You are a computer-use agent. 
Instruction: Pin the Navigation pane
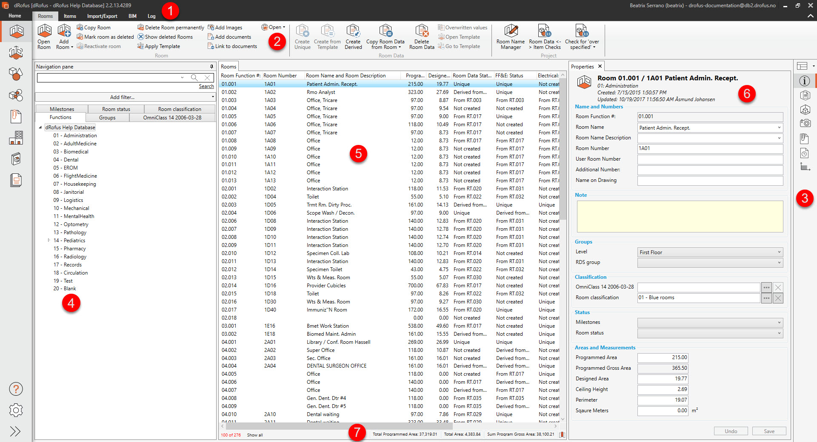pos(211,67)
